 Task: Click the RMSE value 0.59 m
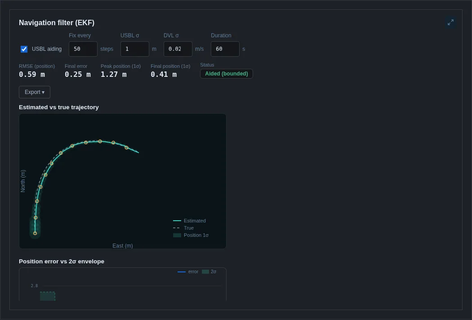(32, 74)
